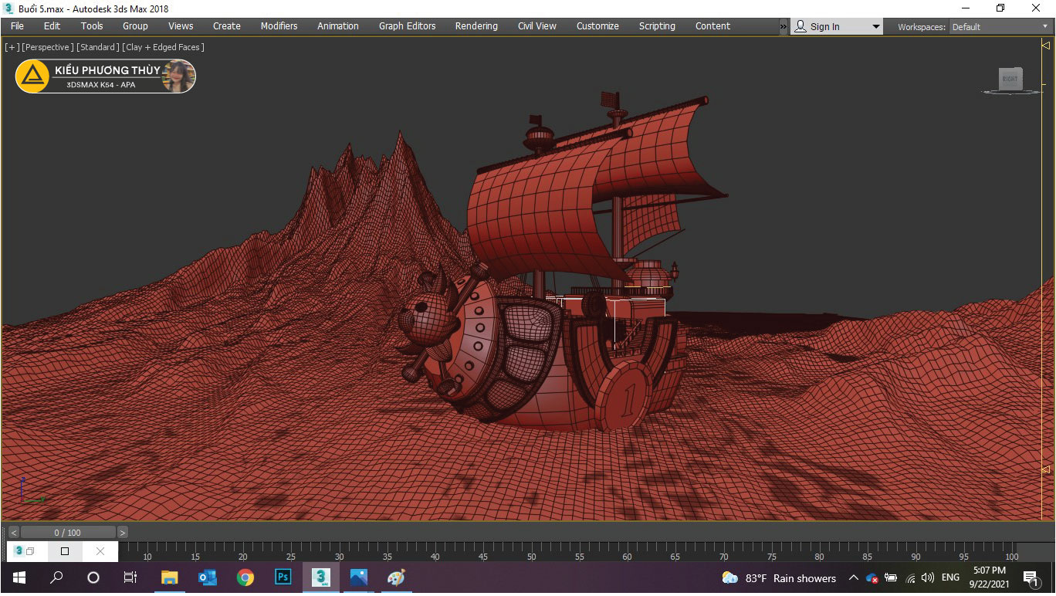Expand the hidden system tray icons chevron

853,577
